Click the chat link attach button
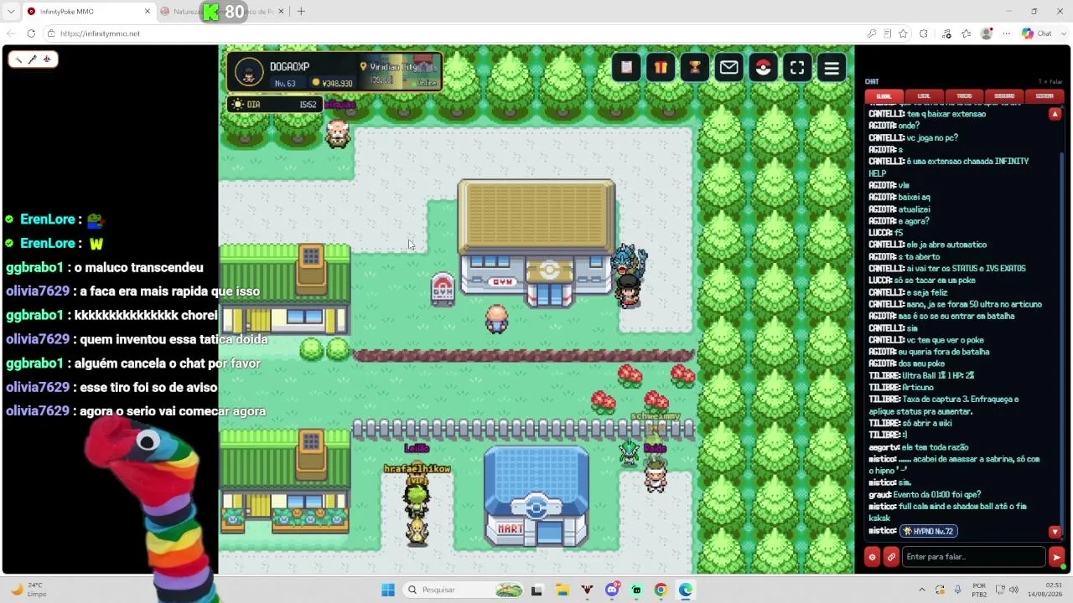 pos(891,557)
